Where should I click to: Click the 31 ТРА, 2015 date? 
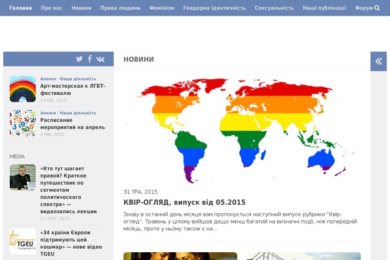[140, 192]
